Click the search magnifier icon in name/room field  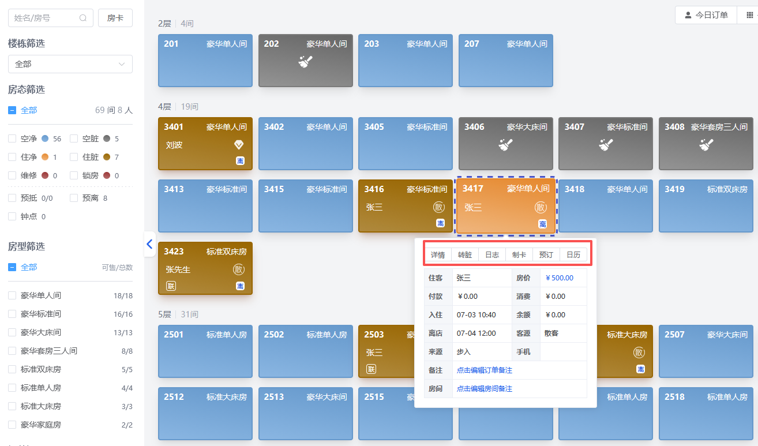click(84, 18)
